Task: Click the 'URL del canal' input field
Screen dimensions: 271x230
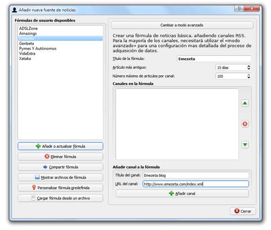Action: (x=196, y=184)
